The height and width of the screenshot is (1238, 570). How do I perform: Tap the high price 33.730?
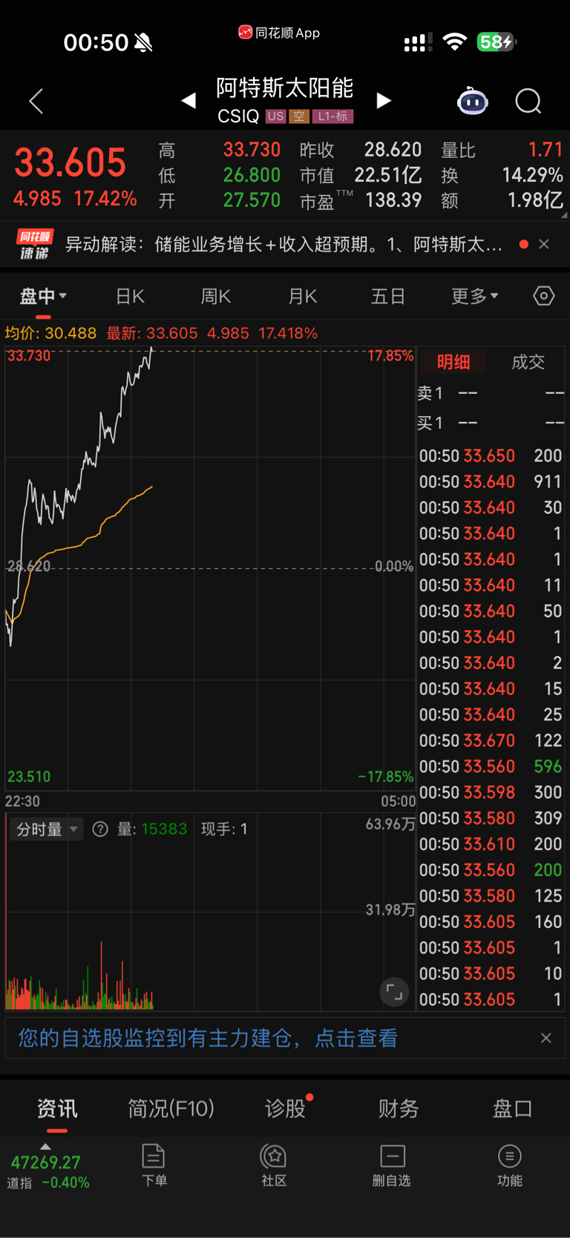tap(252, 150)
